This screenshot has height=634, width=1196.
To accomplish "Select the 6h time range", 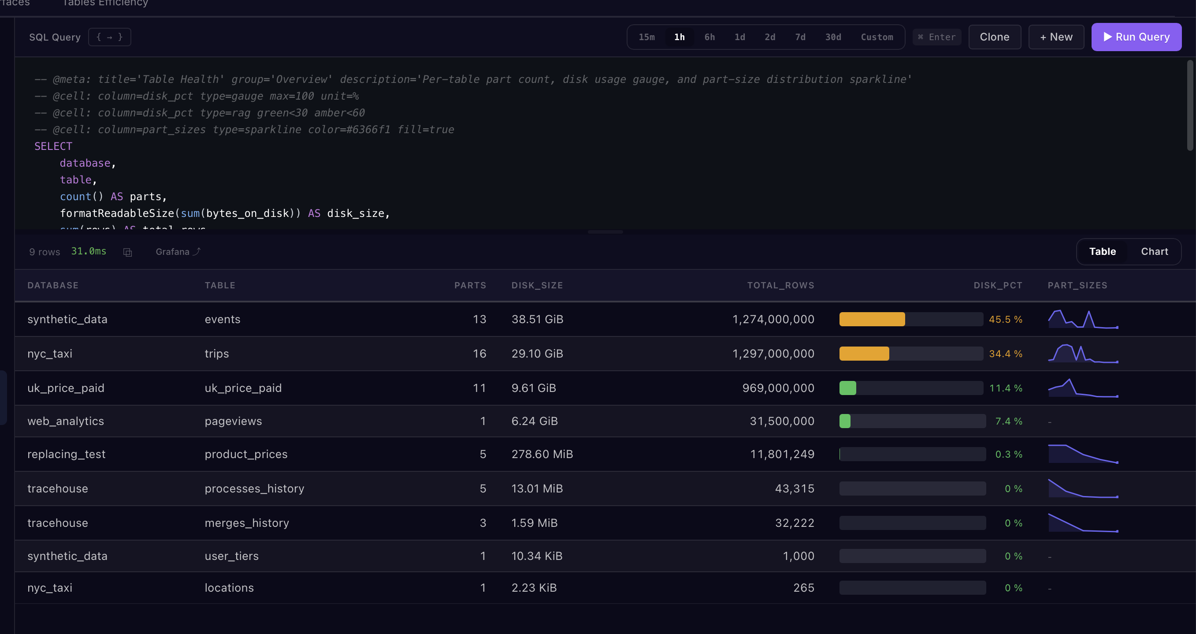I will click(709, 37).
